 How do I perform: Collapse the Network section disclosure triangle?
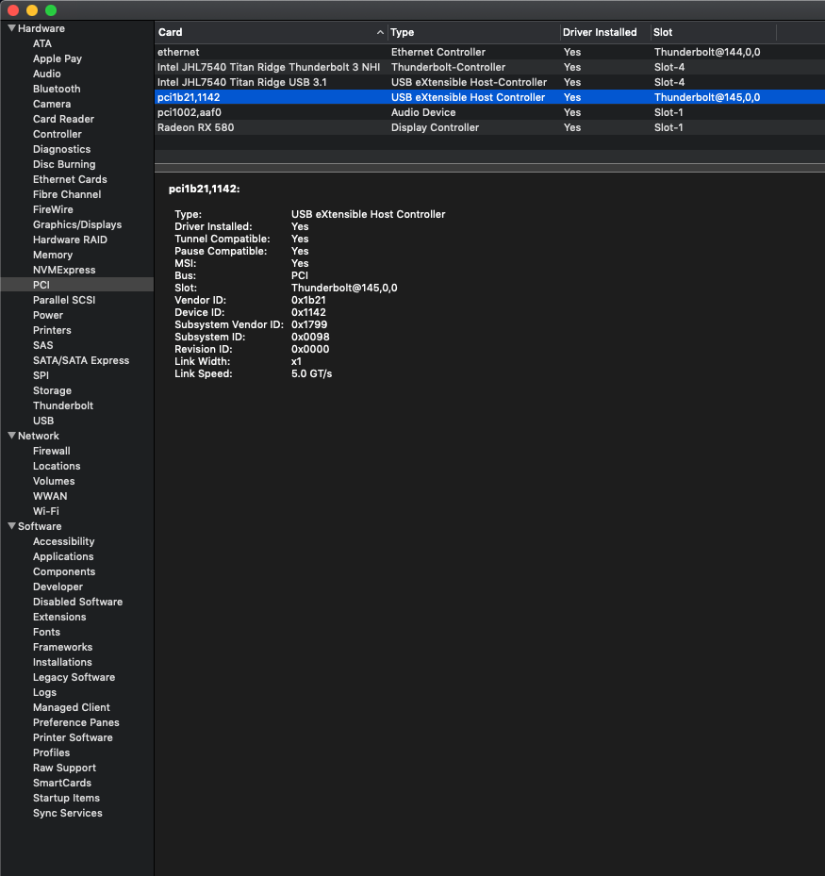(x=11, y=436)
